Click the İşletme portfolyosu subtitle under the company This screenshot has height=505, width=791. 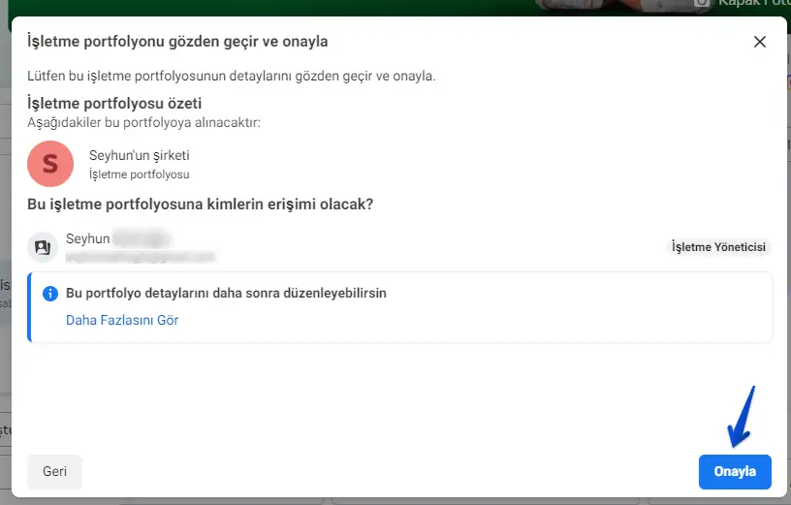click(x=140, y=174)
